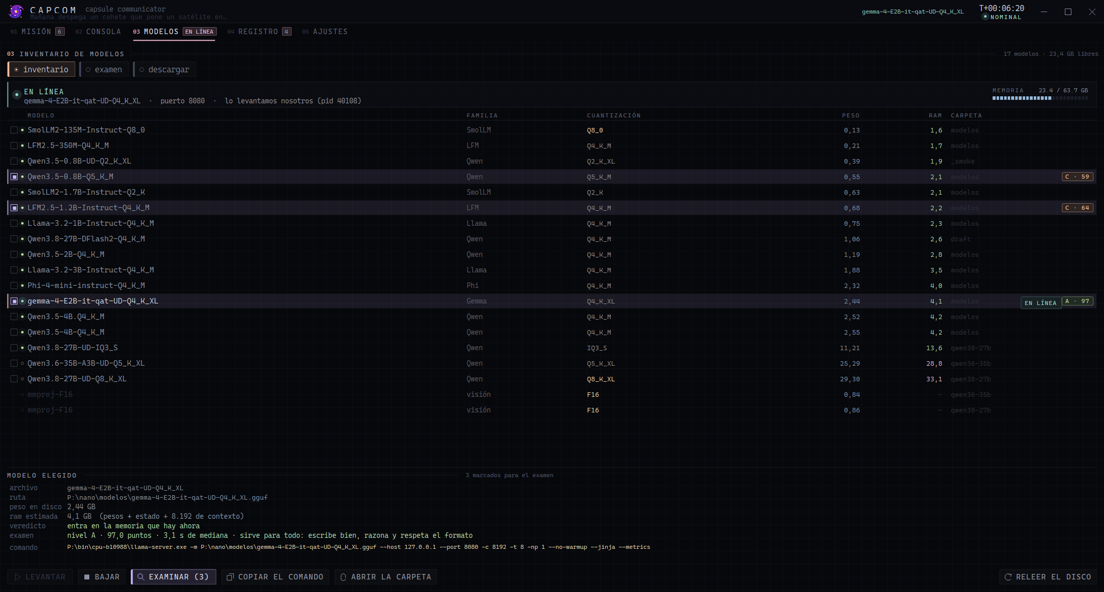The height and width of the screenshot is (592, 1104).
Task: Click the green online status dot beside EN LÍNEA
Action: click(x=17, y=94)
